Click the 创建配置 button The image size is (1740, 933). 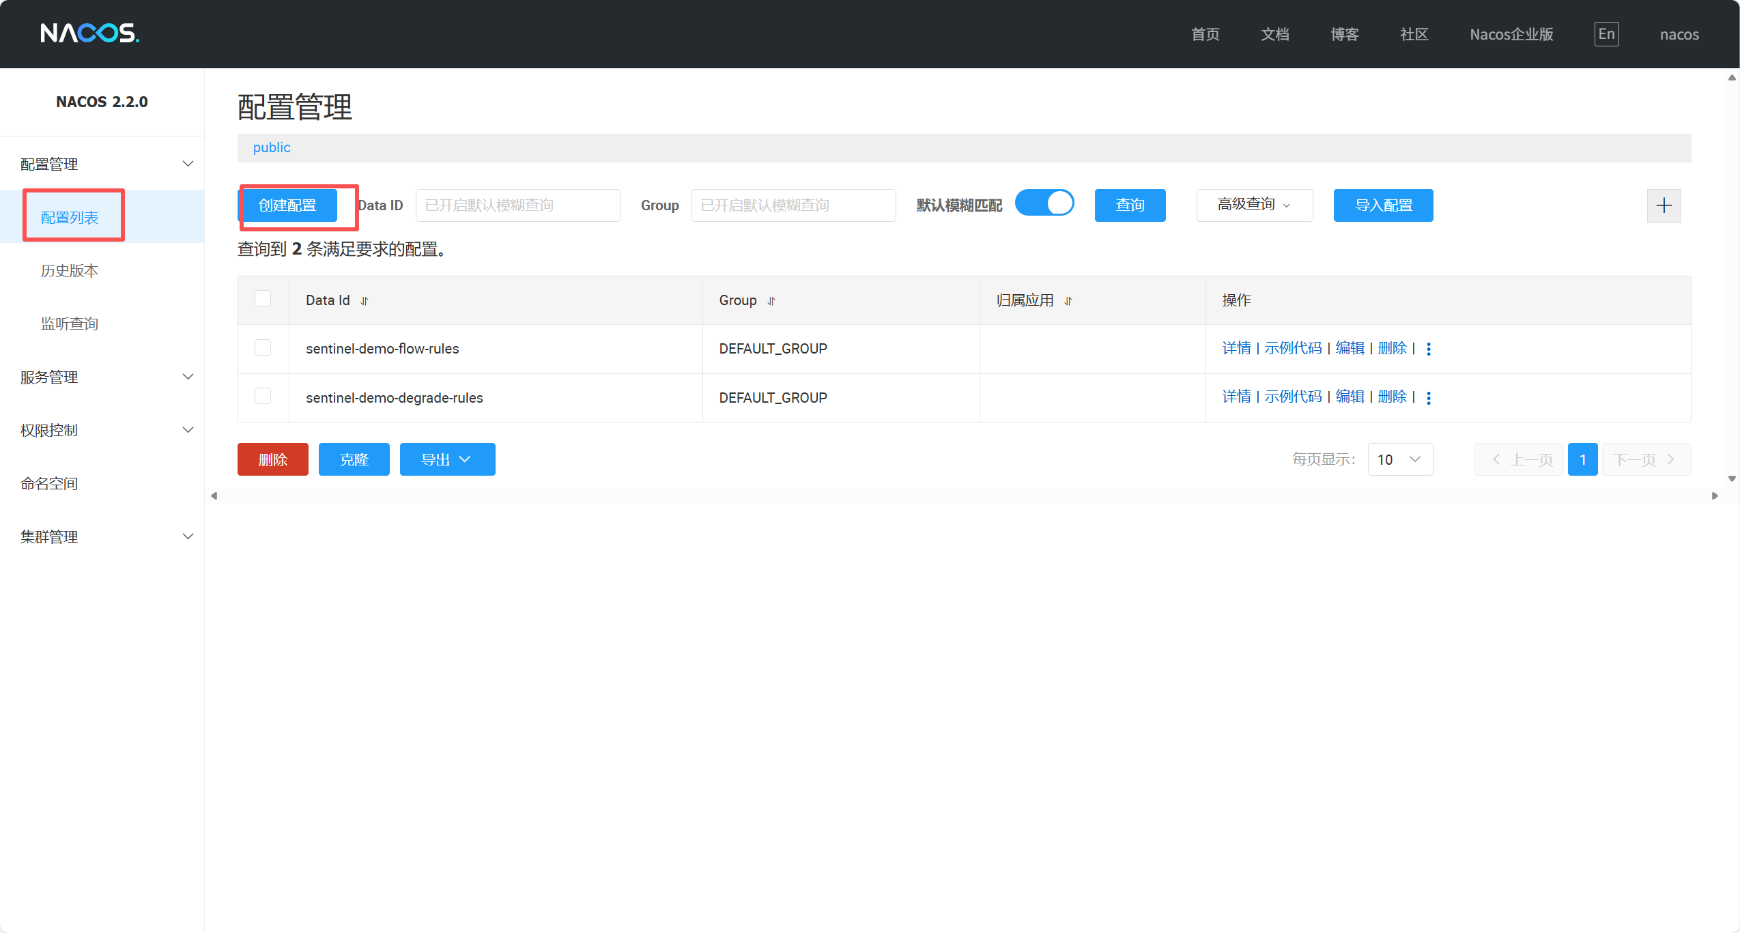[x=287, y=205]
